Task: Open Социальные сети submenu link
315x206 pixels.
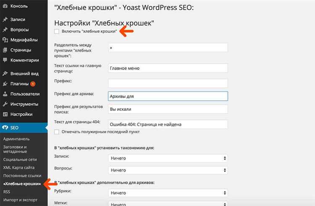Action: [20, 159]
